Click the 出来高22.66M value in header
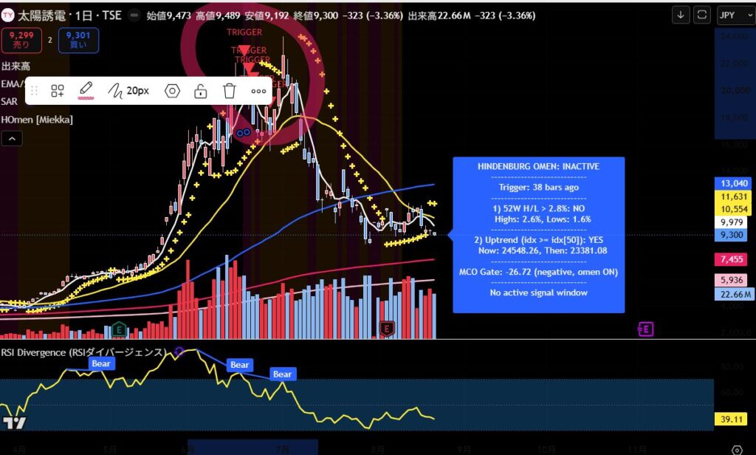756x455 pixels. coord(439,16)
